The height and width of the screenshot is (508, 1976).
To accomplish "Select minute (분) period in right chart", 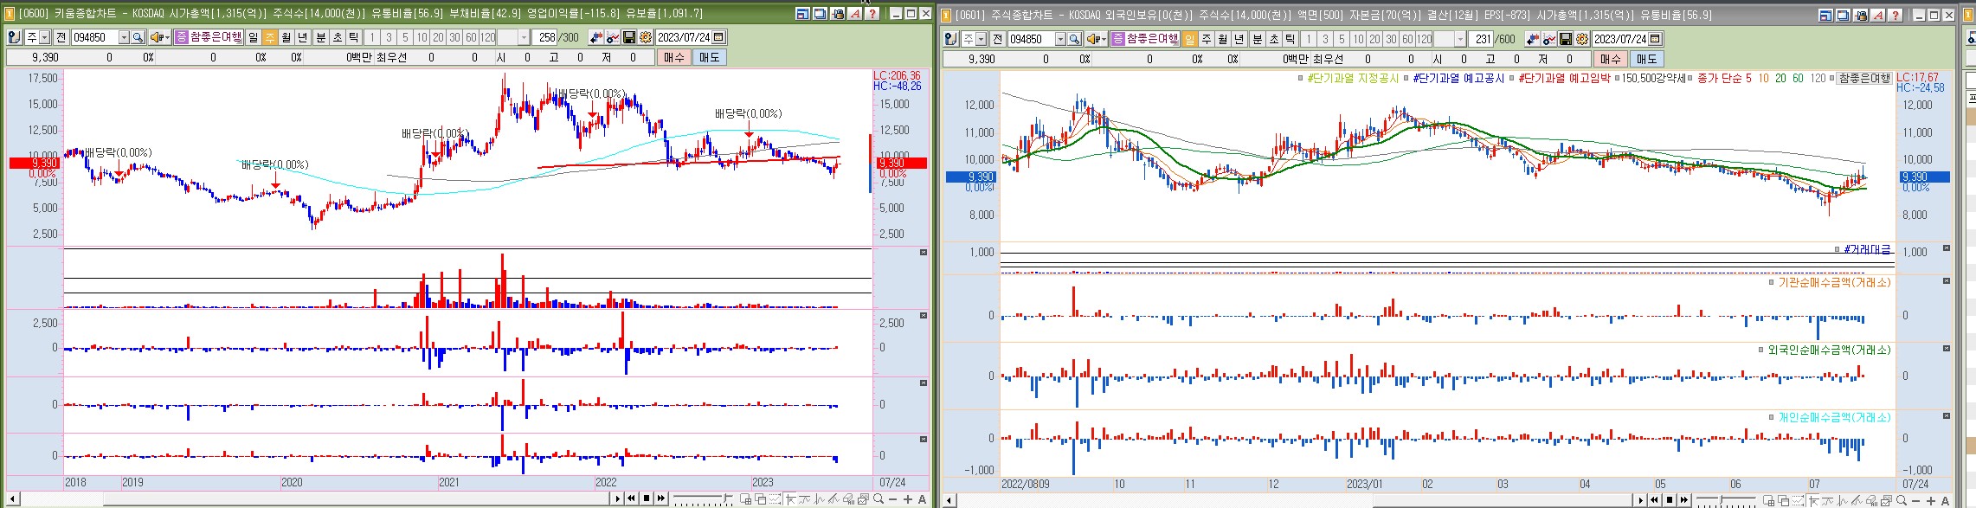I will [1258, 39].
